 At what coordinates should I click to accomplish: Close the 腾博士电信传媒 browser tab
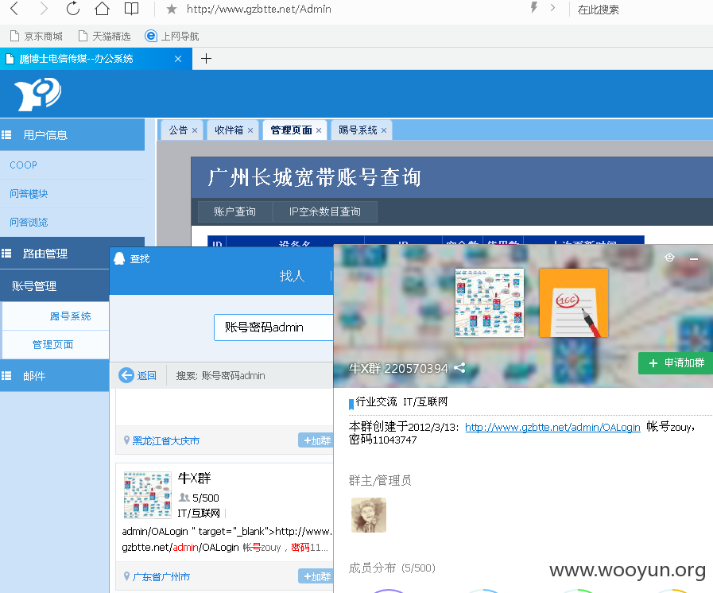tap(178, 59)
